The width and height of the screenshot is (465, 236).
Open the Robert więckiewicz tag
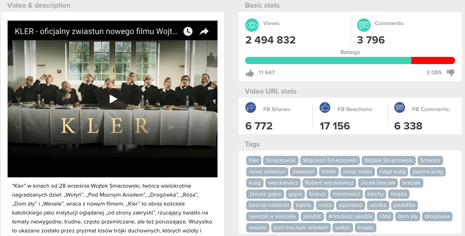click(329, 183)
